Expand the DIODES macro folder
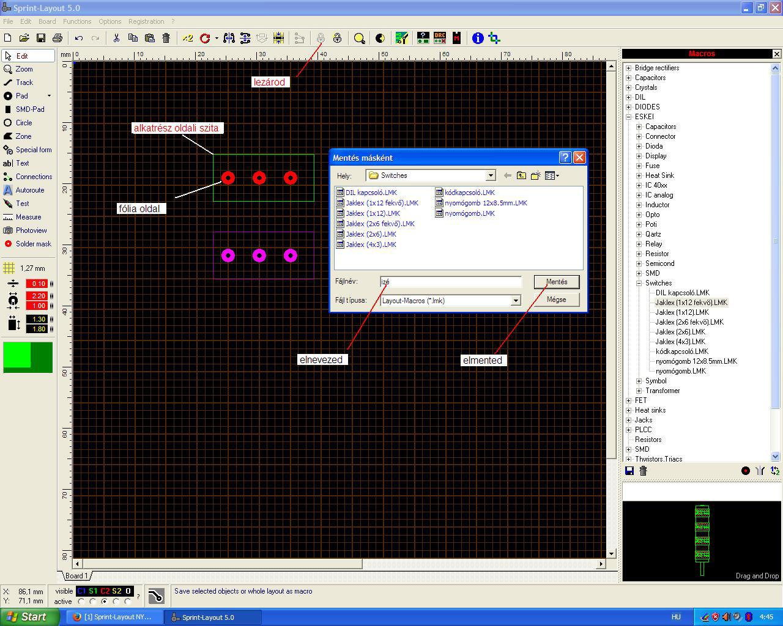This screenshot has width=783, height=626. [629, 107]
